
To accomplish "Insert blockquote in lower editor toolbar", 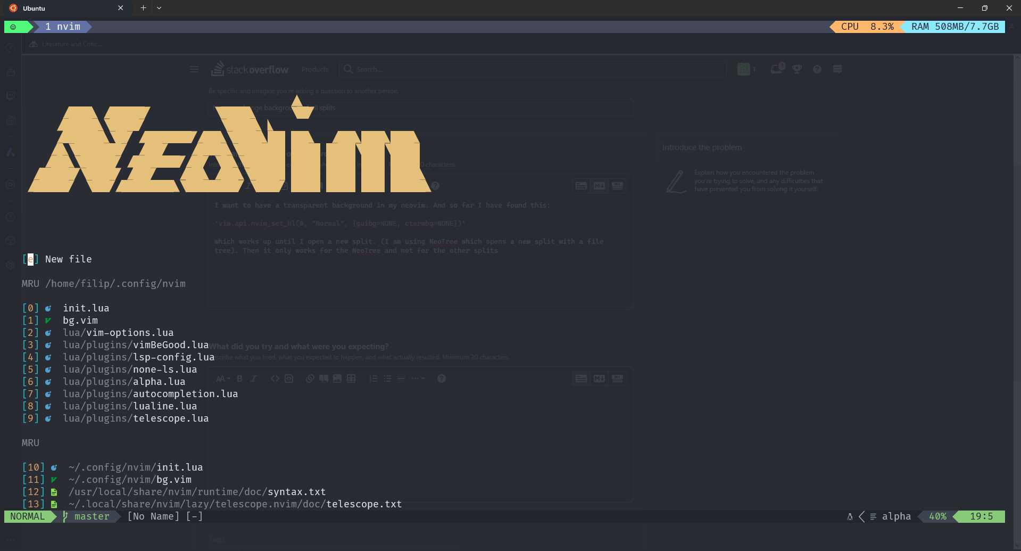I will pos(323,379).
